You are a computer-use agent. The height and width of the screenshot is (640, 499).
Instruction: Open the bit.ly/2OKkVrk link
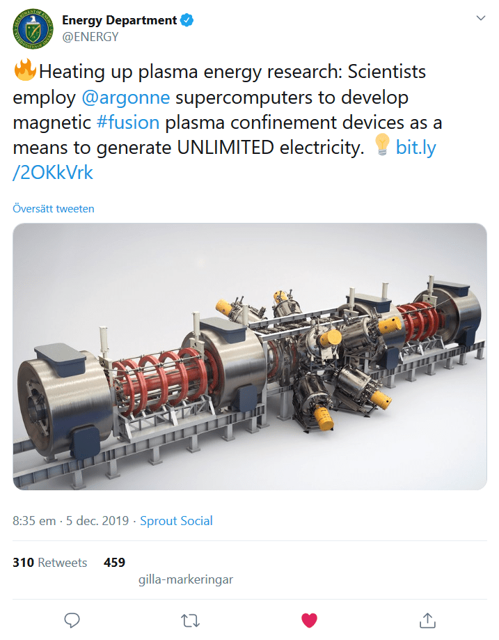click(415, 148)
